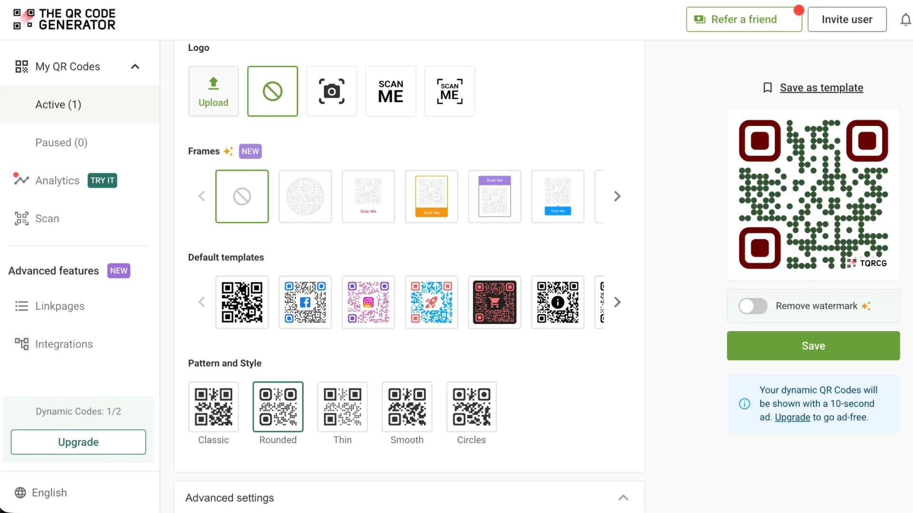Click the Upload logo tile
Viewport: 913px width, 513px height.
(x=214, y=91)
